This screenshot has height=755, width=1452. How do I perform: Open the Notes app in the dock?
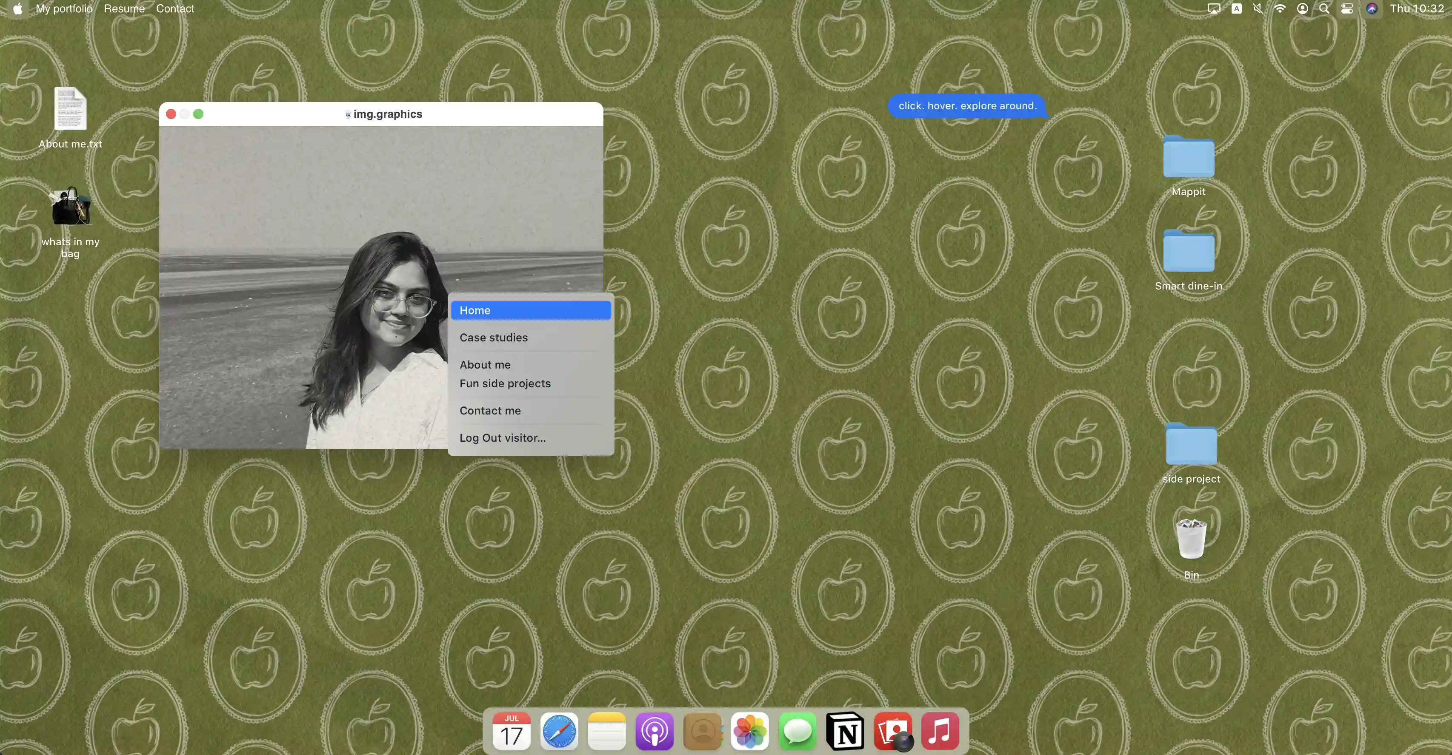click(607, 731)
